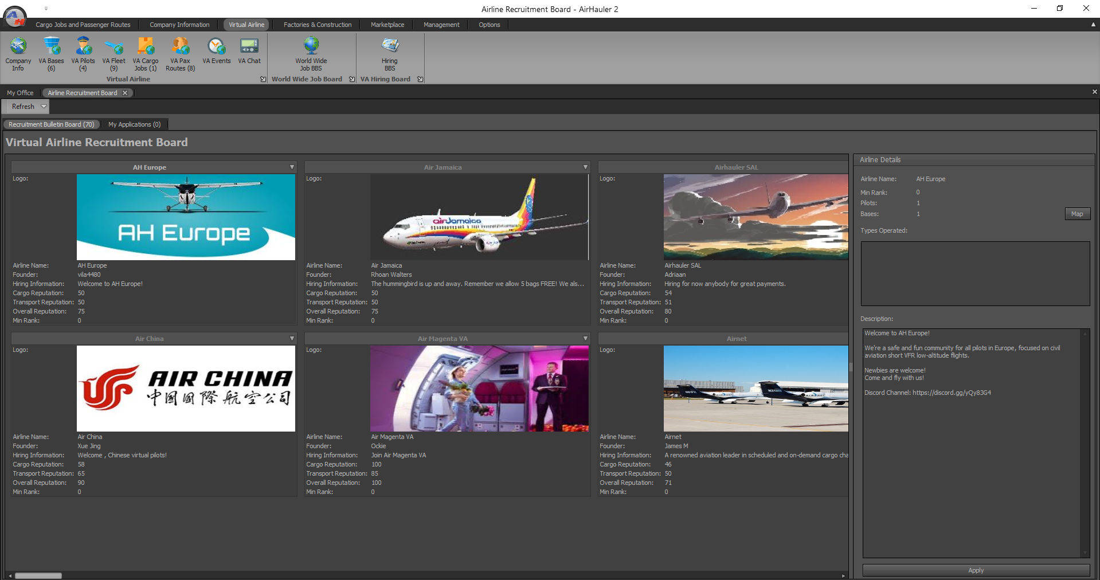Viewport: 1100px width, 580px height.
Task: Open VA Pax Routes
Action: point(180,54)
